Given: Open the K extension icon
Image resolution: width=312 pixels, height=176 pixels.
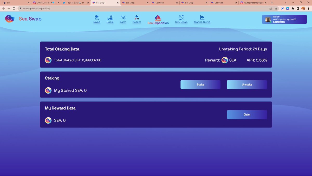Looking at the screenshot, I should click(288, 8).
